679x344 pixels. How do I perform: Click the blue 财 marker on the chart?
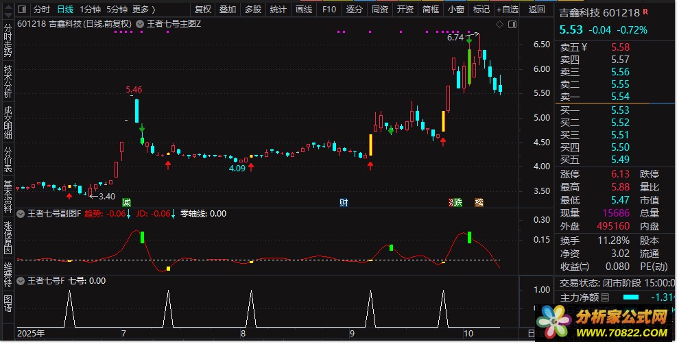click(x=344, y=202)
